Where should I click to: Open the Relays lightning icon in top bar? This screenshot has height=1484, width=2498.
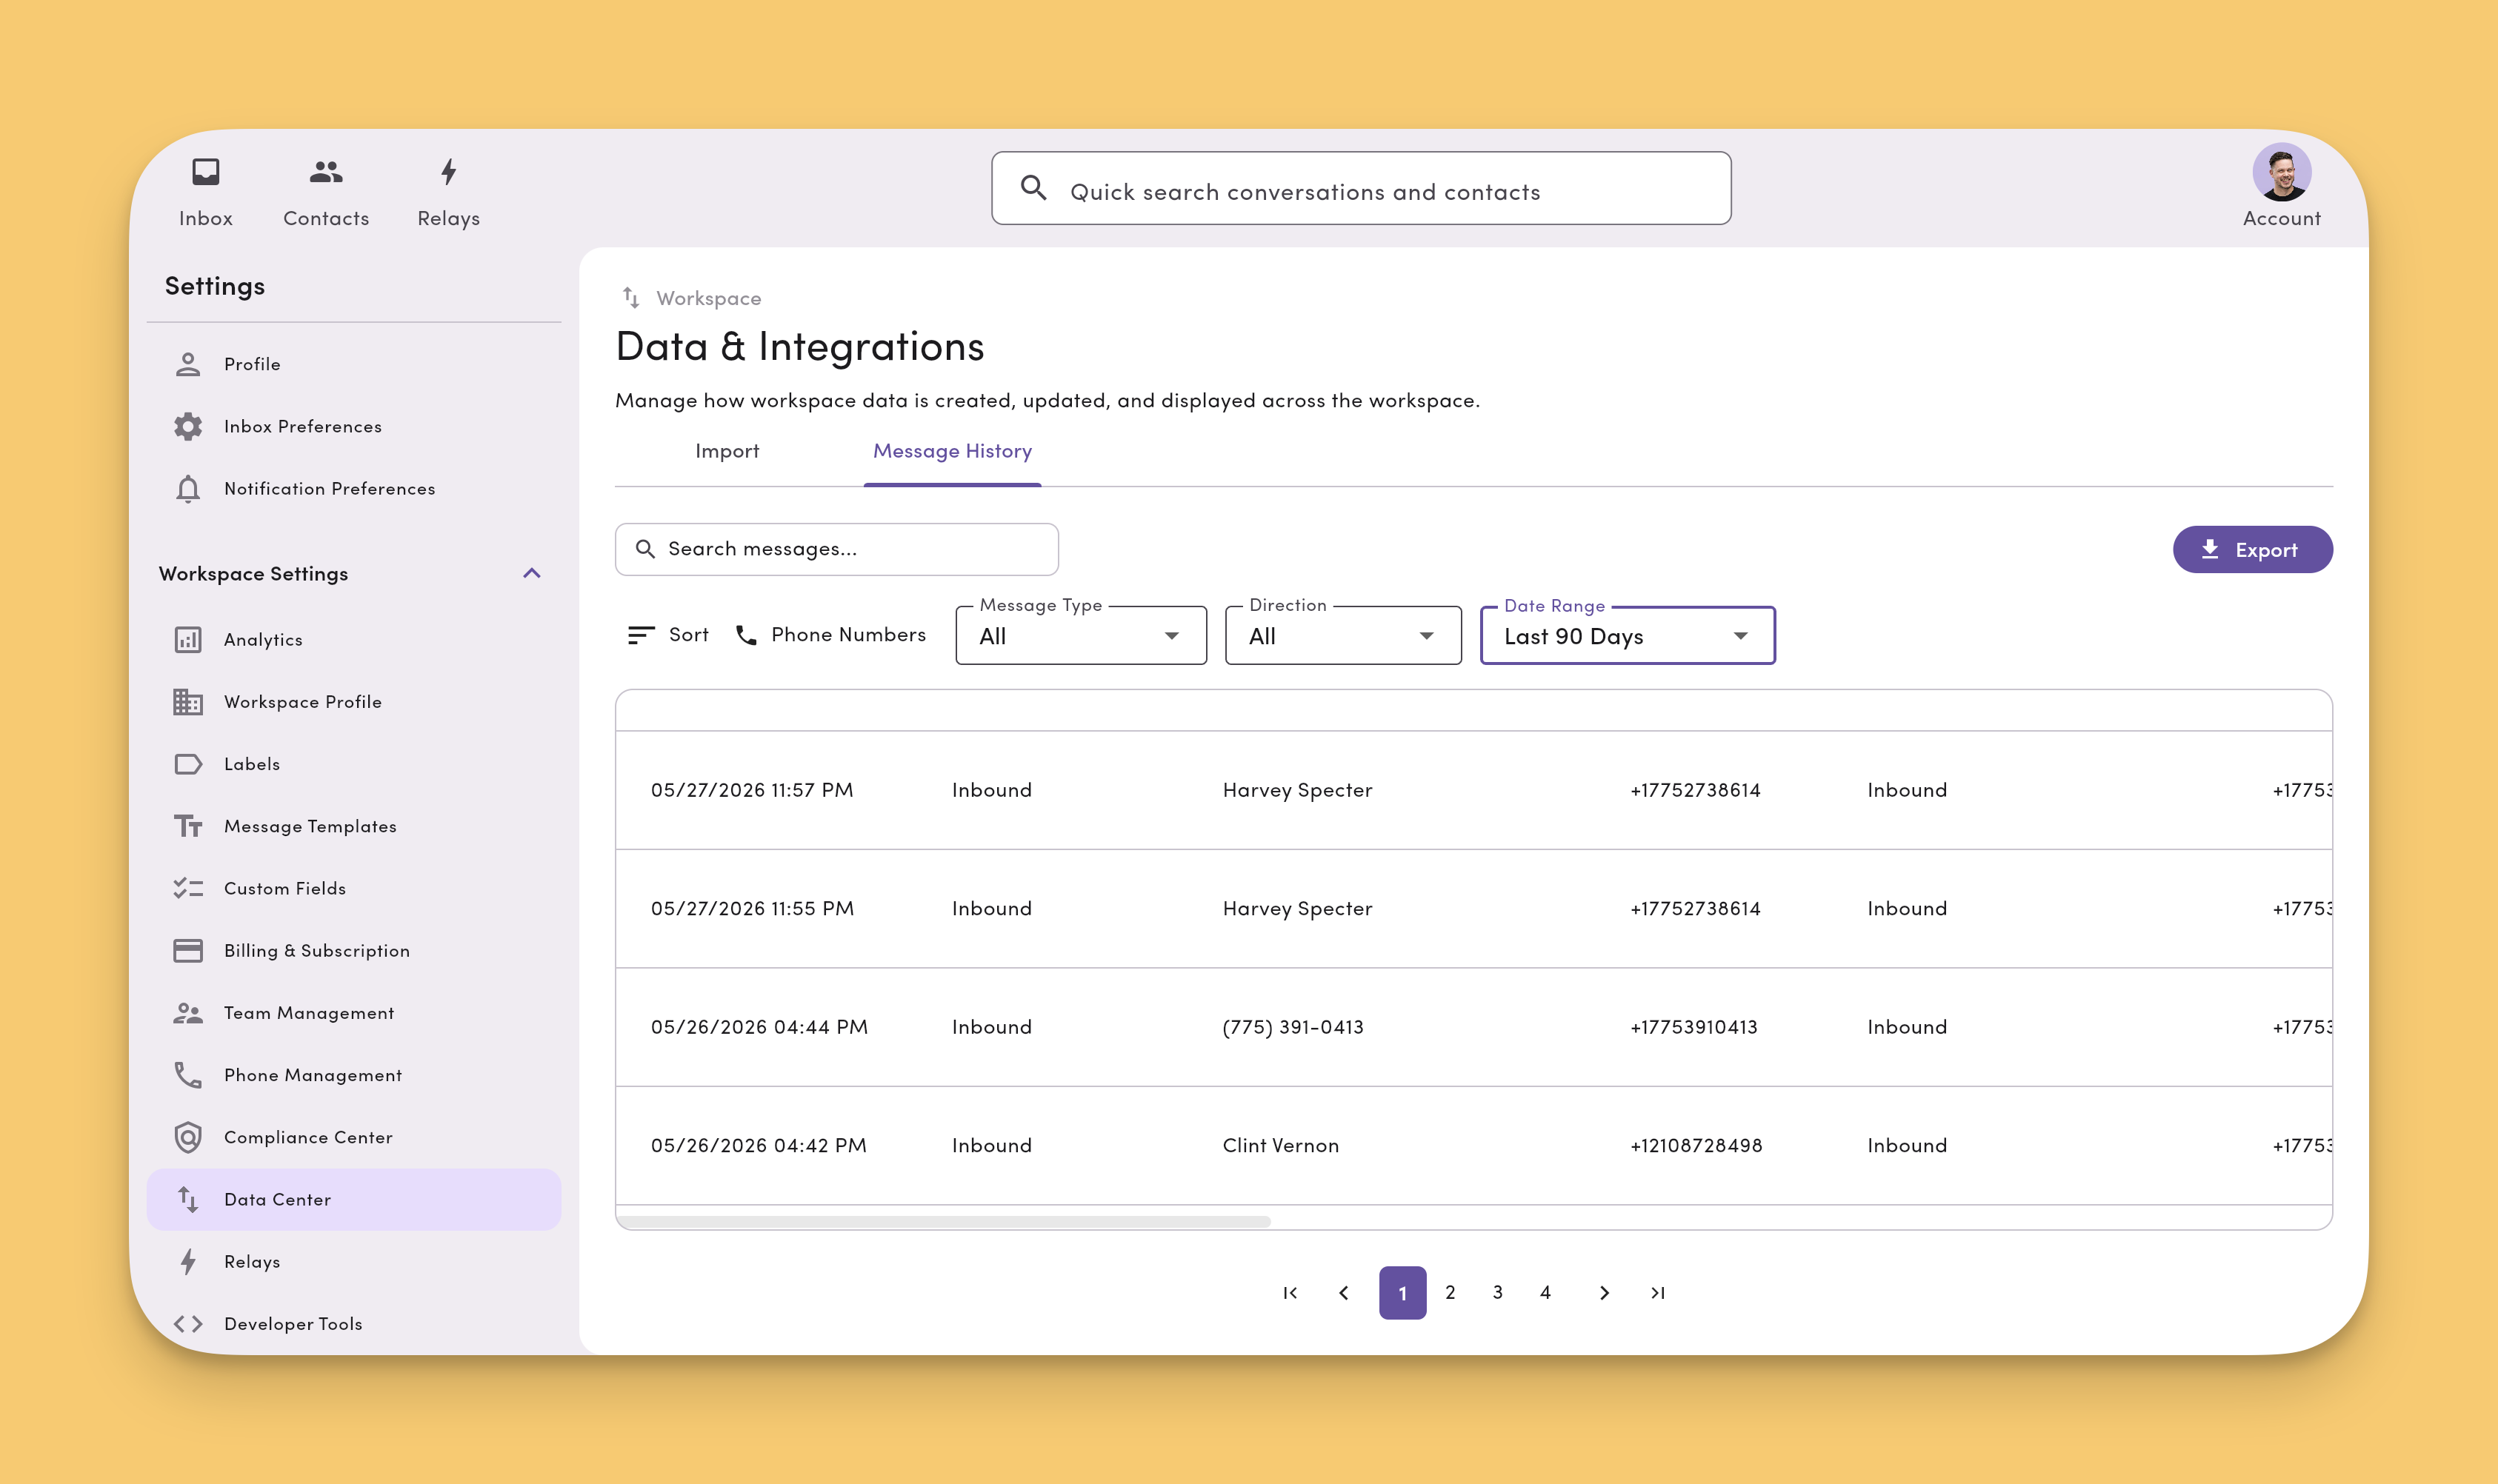pos(448,172)
